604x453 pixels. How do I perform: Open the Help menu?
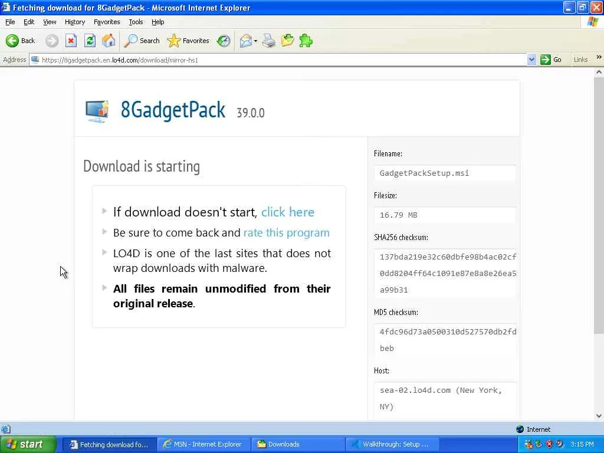coord(158,22)
